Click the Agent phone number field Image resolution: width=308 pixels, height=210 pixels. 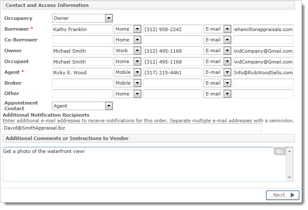click(x=173, y=72)
